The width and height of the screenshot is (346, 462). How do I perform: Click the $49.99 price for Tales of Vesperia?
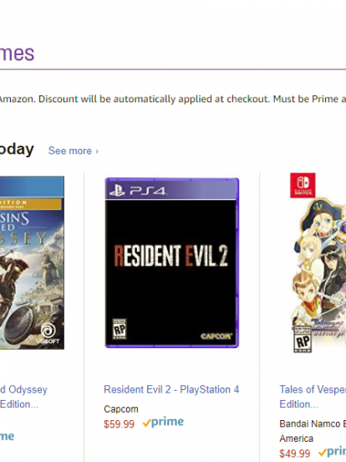(x=294, y=453)
